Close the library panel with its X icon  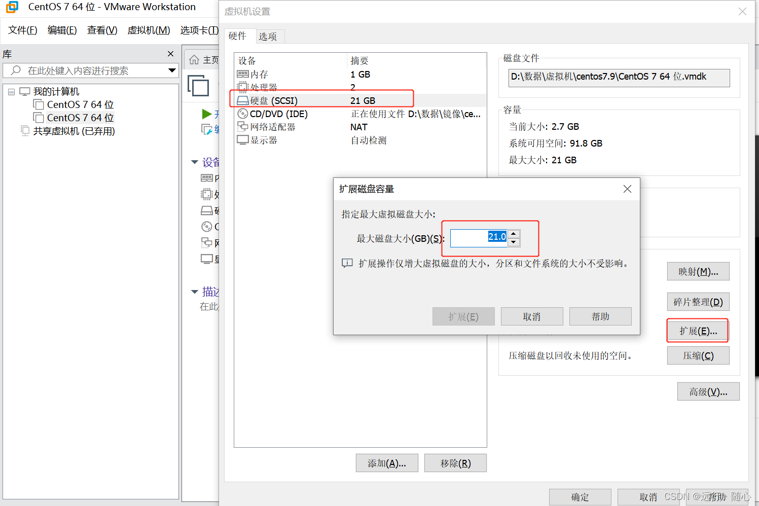point(171,54)
